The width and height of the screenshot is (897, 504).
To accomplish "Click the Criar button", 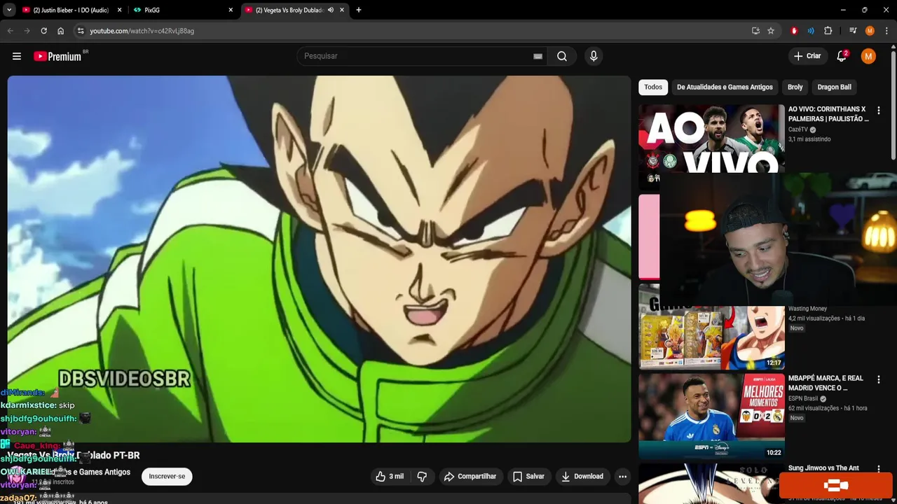I will (807, 56).
